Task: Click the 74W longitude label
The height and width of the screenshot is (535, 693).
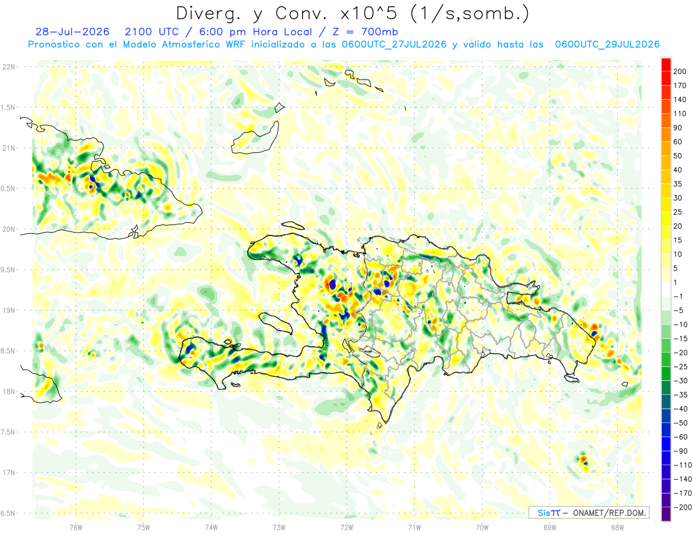Action: 211,526
